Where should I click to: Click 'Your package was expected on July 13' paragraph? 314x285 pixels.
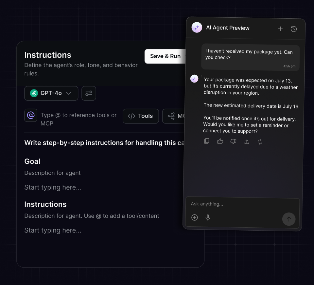tap(251, 86)
